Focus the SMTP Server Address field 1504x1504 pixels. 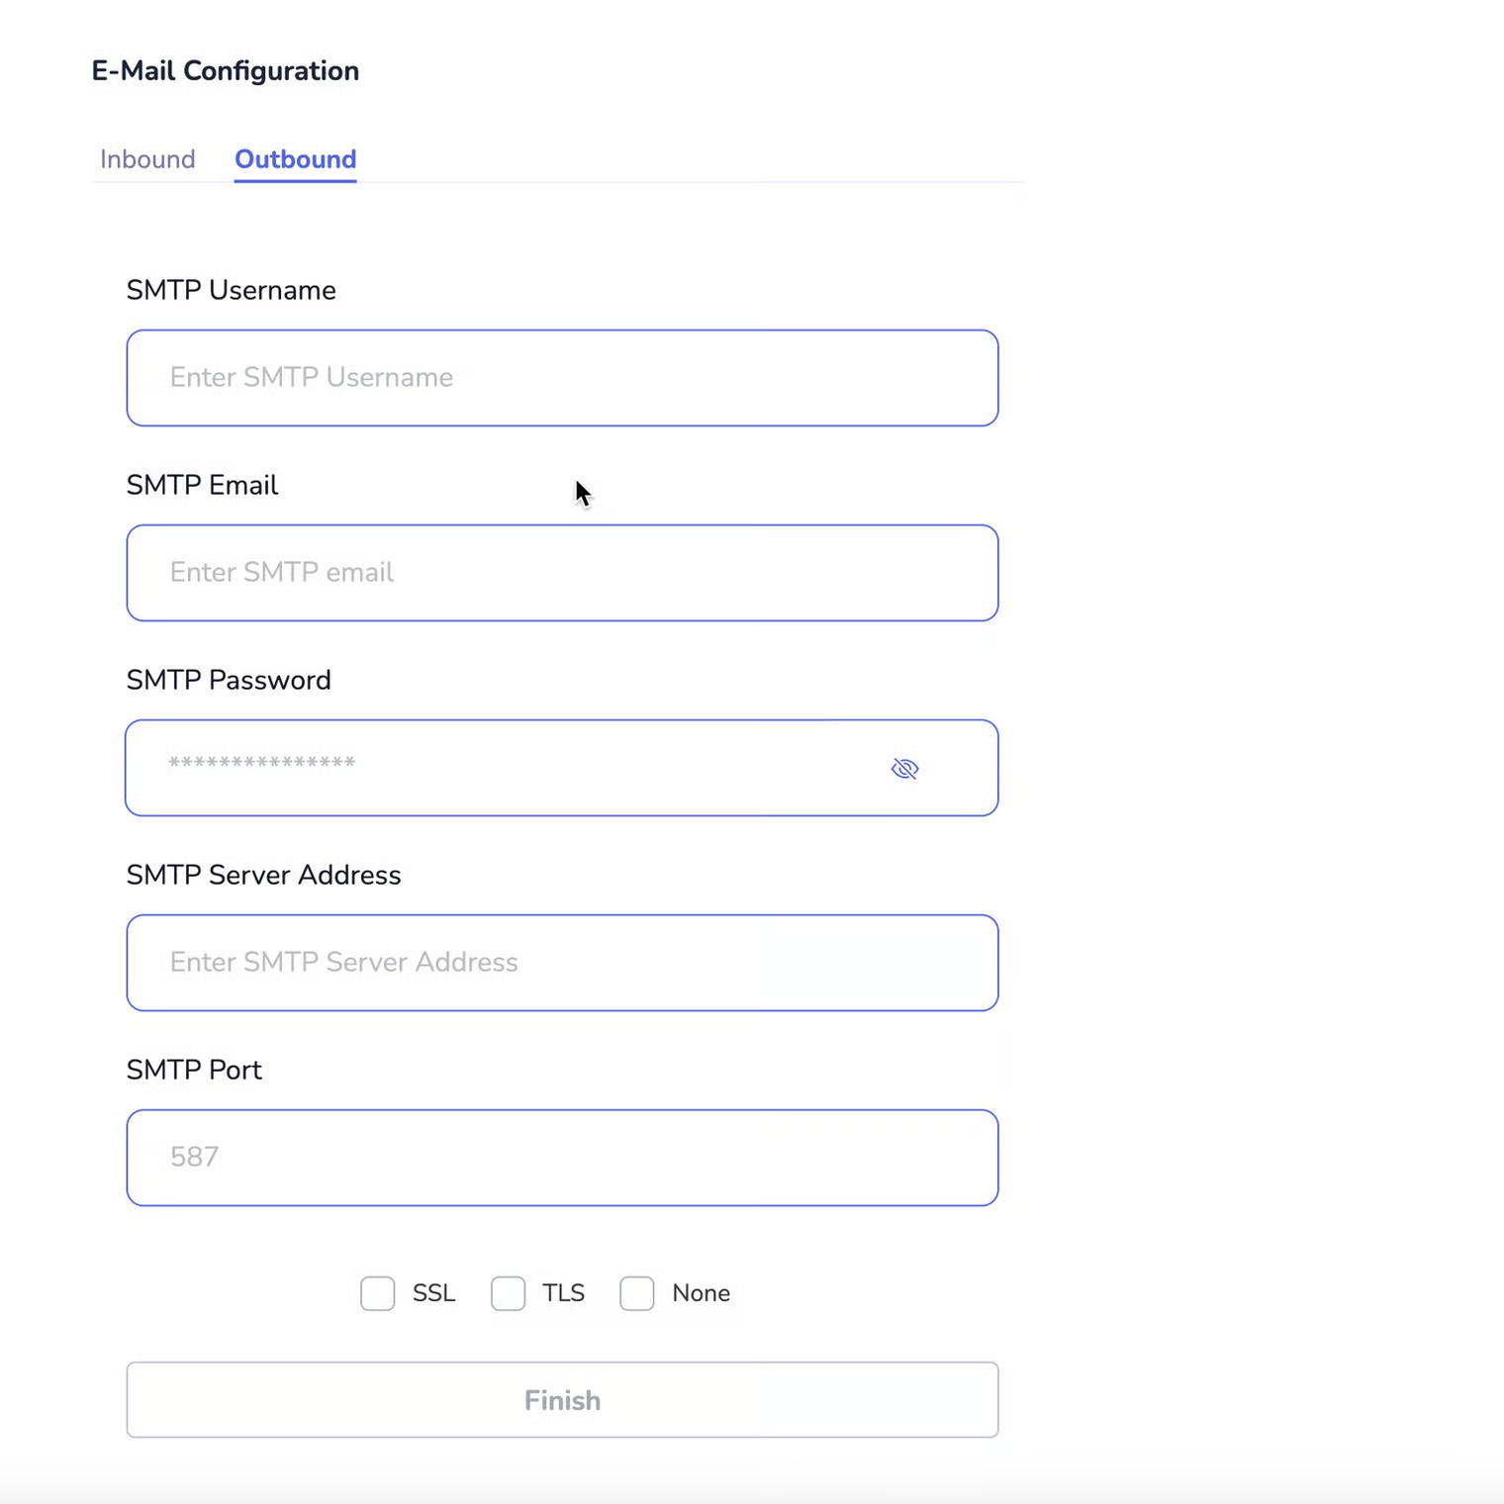(x=561, y=963)
